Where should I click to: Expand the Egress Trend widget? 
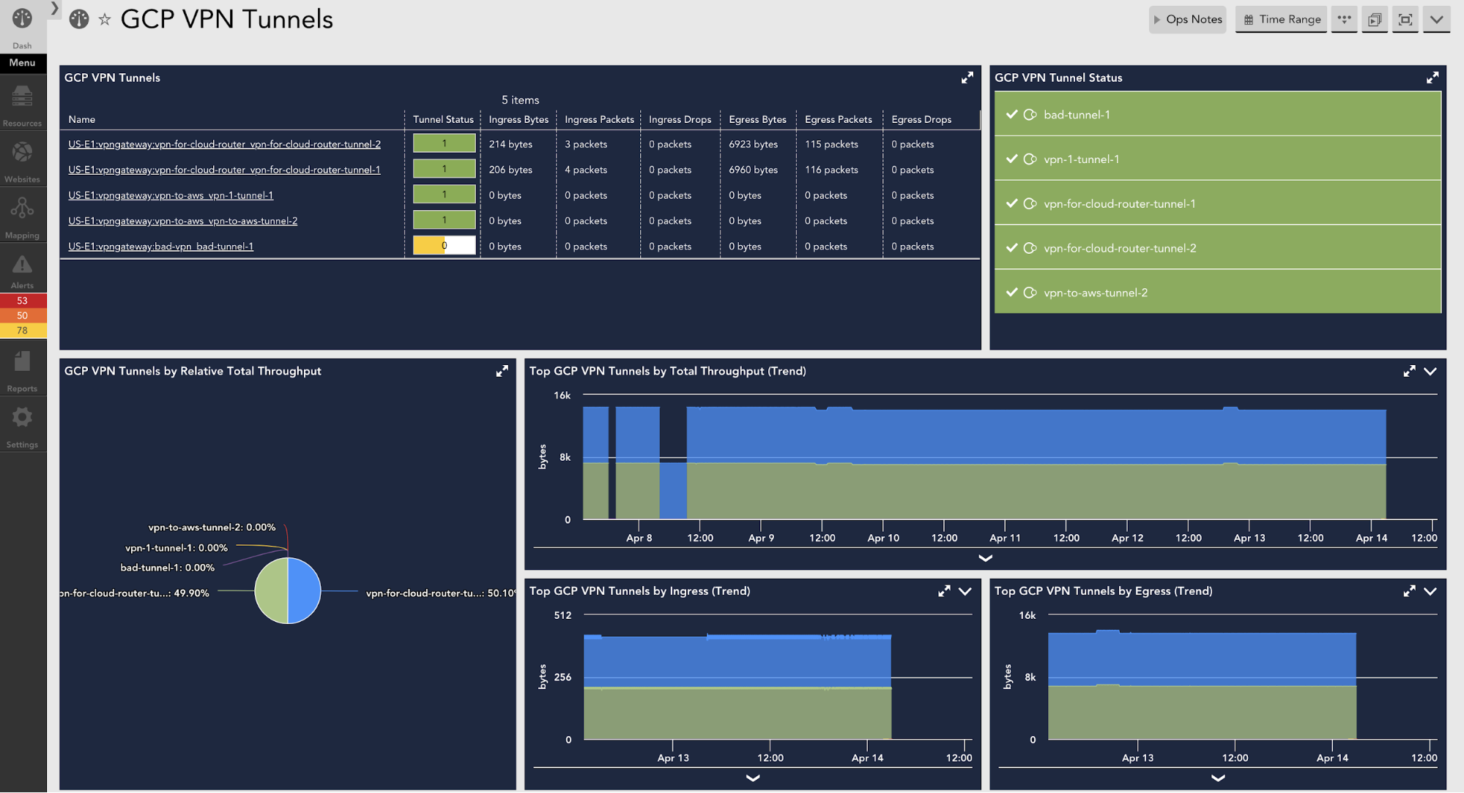[1409, 591]
